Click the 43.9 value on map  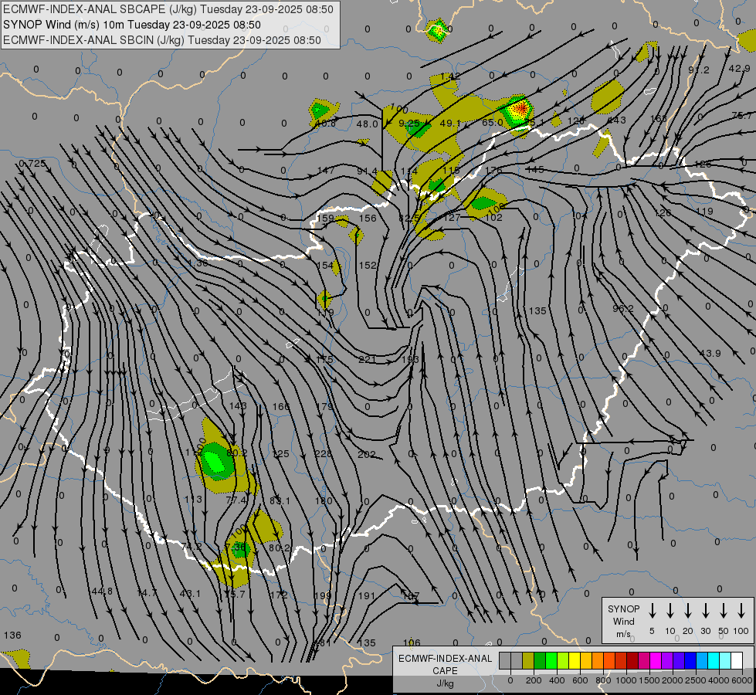(x=710, y=354)
